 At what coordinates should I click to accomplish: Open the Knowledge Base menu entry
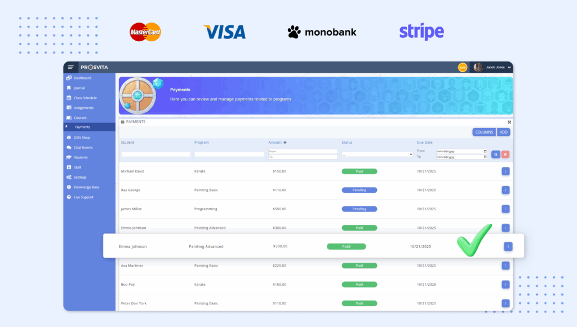coord(68,187)
